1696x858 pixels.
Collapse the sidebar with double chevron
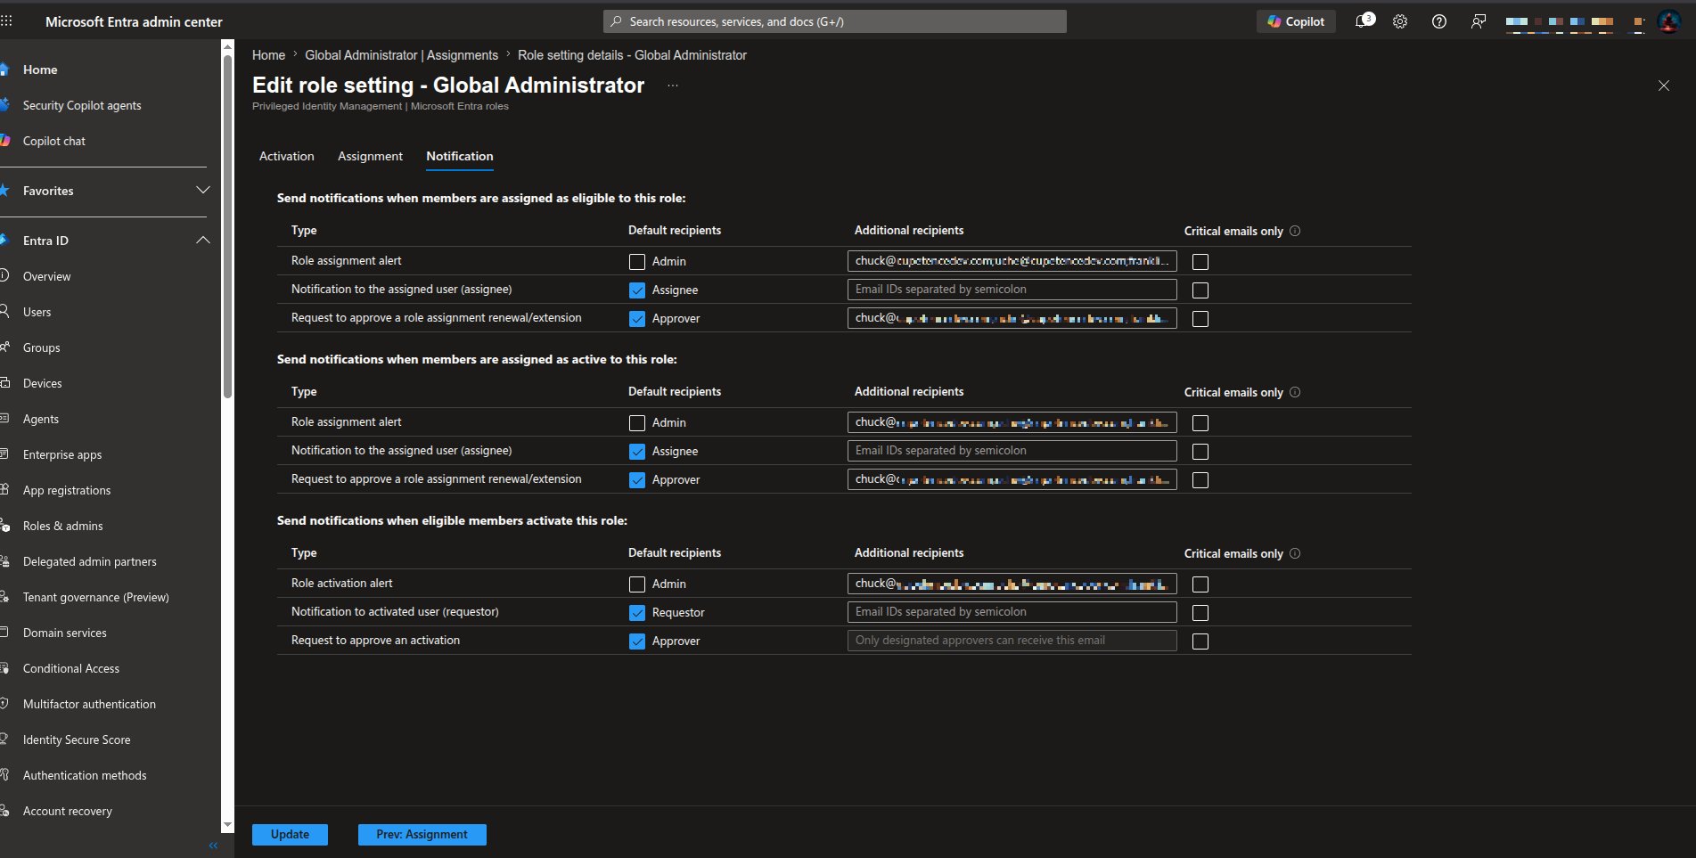click(213, 846)
